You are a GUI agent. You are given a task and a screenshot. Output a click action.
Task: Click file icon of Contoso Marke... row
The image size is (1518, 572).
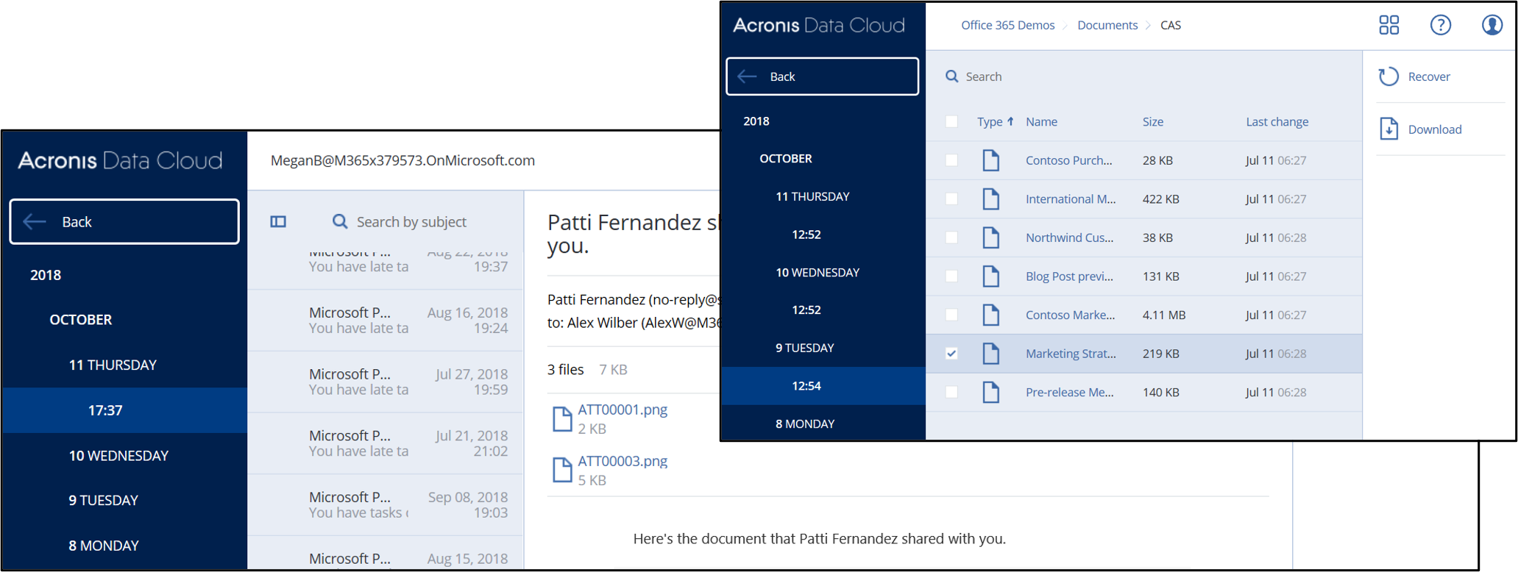point(991,315)
